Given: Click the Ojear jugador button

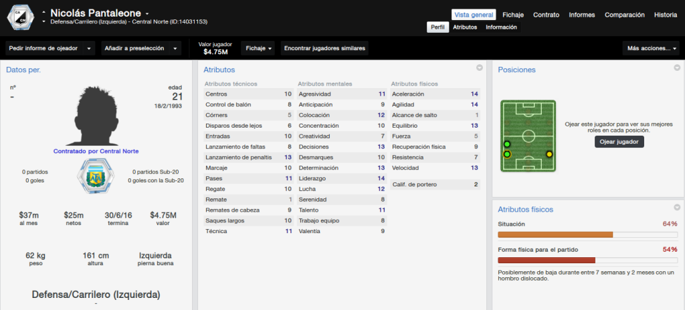Looking at the screenshot, I should (x=619, y=142).
